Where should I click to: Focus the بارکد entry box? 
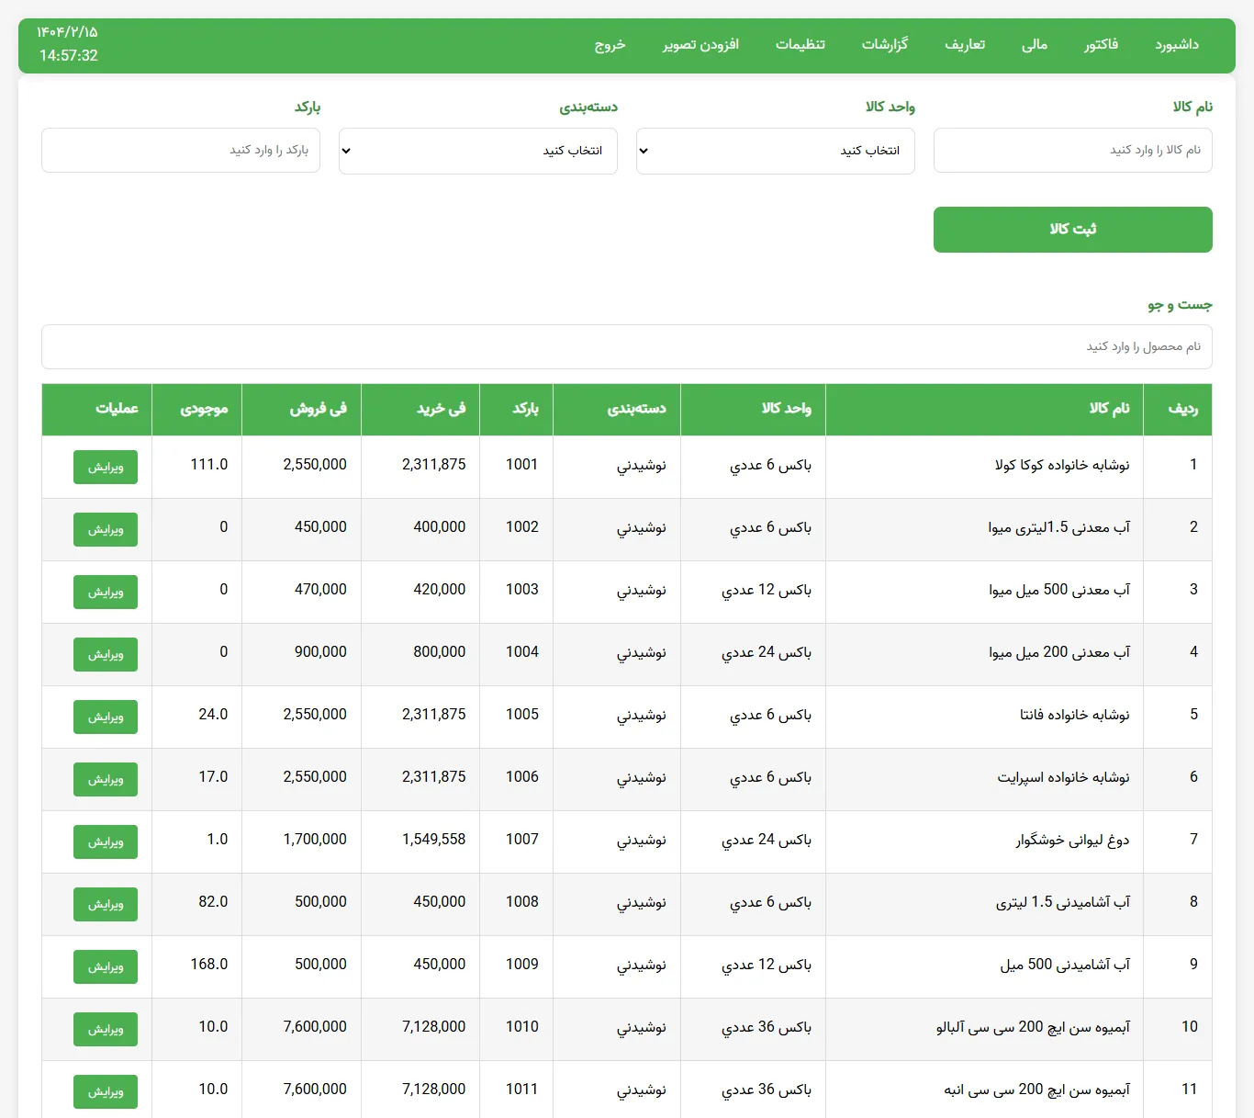[180, 151]
